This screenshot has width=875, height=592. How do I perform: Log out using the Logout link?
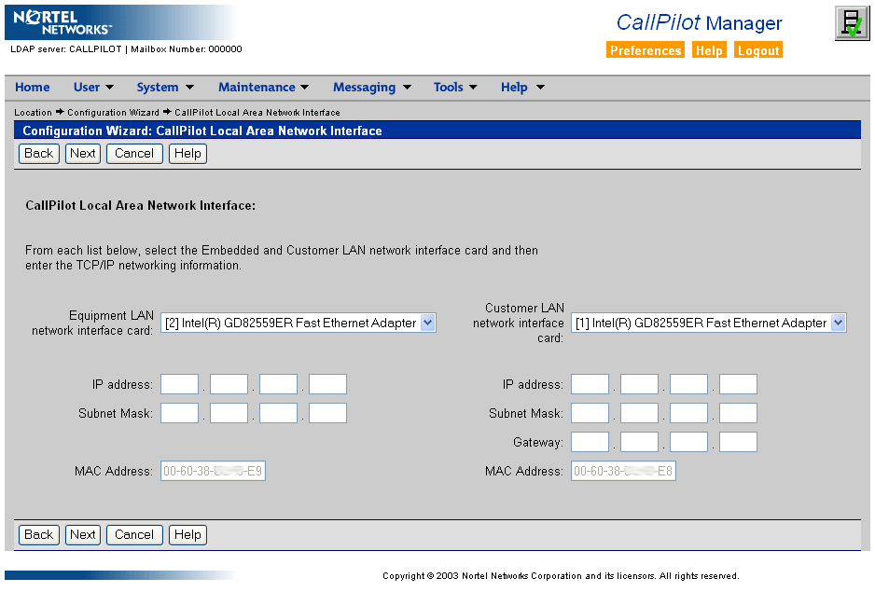click(758, 50)
